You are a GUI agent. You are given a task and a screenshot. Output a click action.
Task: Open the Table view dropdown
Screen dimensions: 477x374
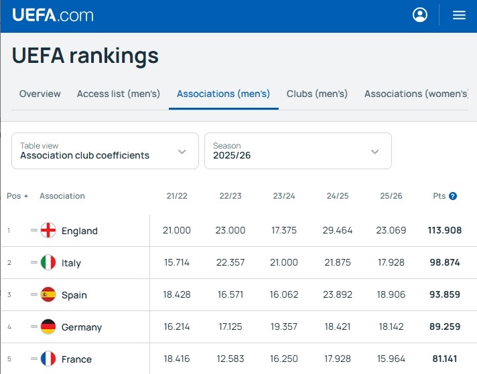105,151
